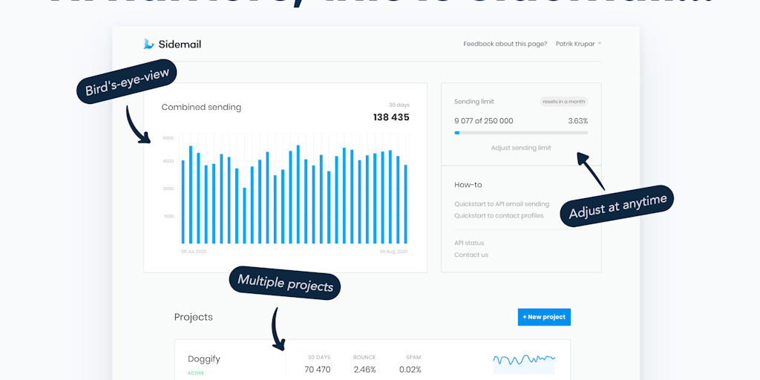Select the '9 077 of 250 000' text
Image resolution: width=760 pixels, height=380 pixels.
484,121
